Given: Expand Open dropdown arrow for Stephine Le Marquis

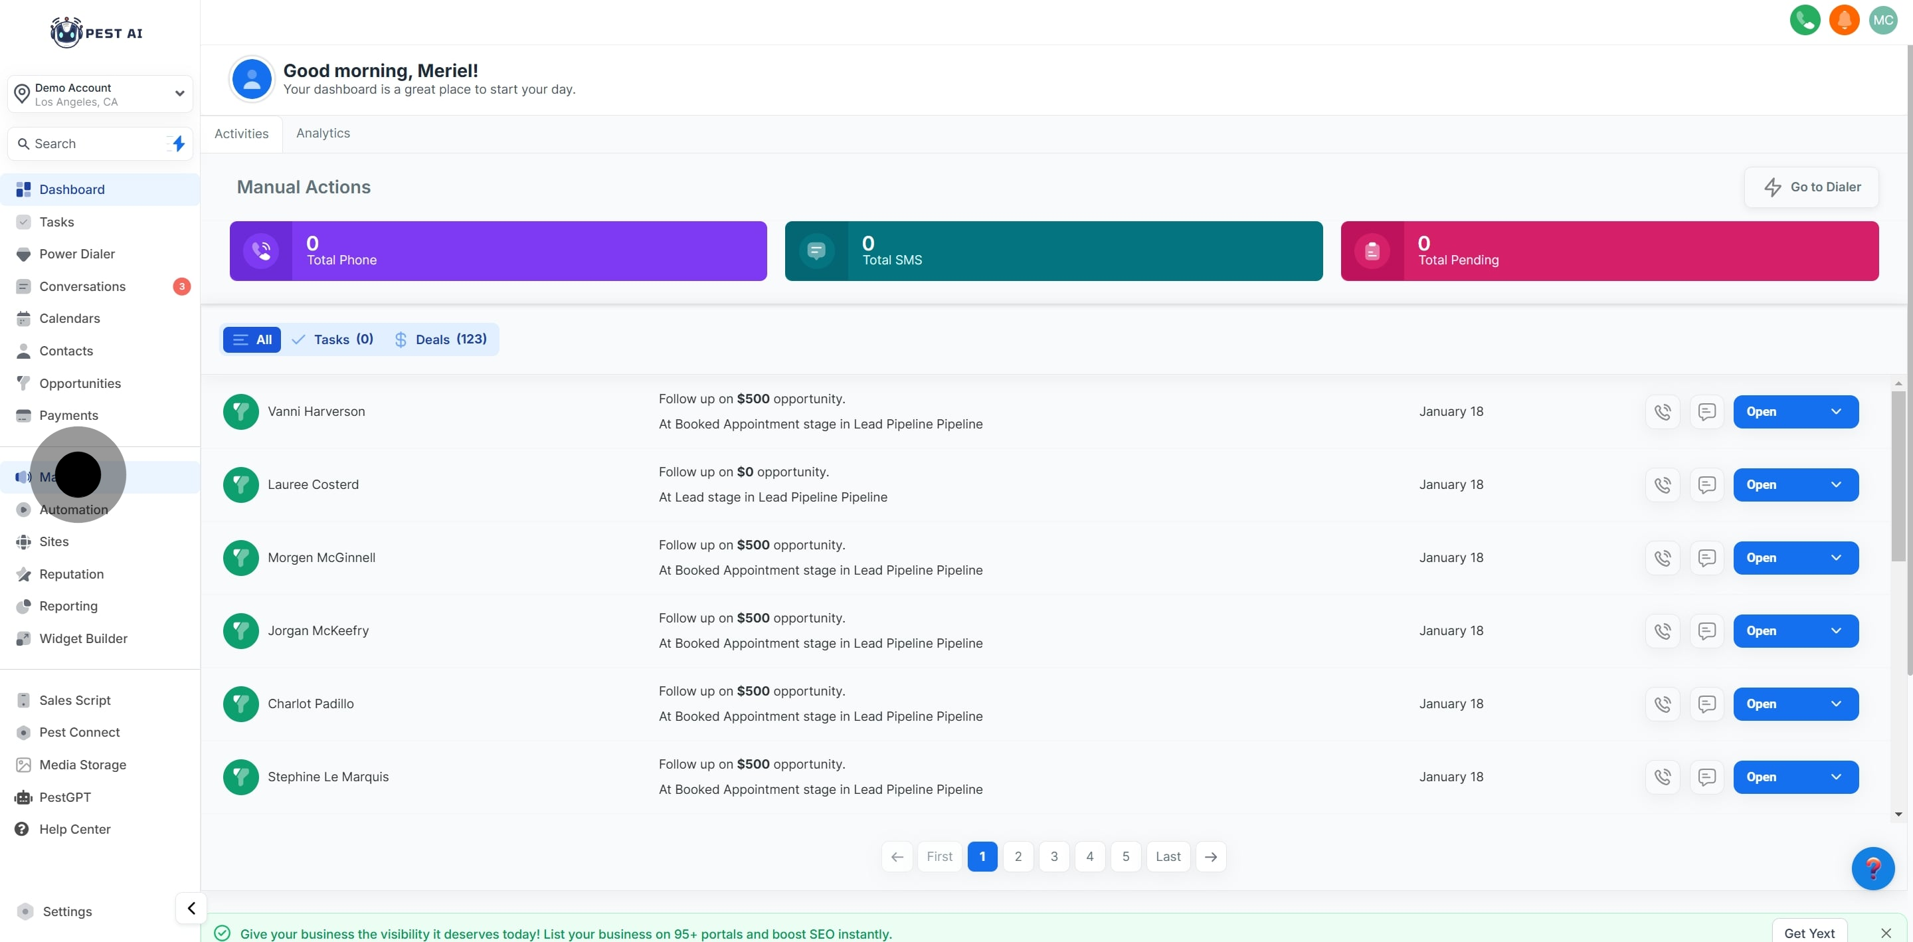Looking at the screenshot, I should click(x=1836, y=777).
